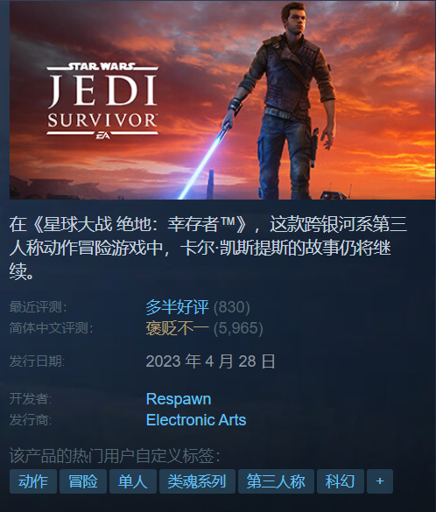
Task: Select the 冒险 tag
Action: (x=83, y=481)
